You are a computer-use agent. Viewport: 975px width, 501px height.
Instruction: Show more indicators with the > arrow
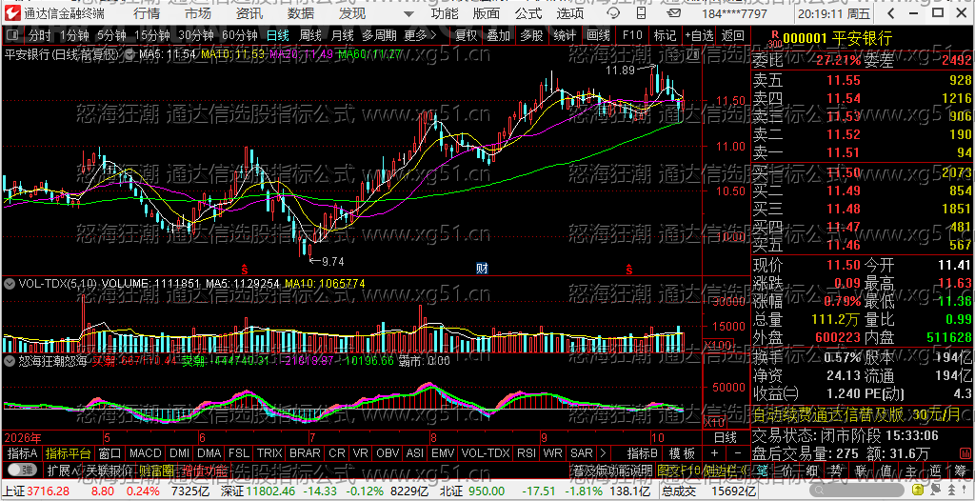[x=603, y=453]
